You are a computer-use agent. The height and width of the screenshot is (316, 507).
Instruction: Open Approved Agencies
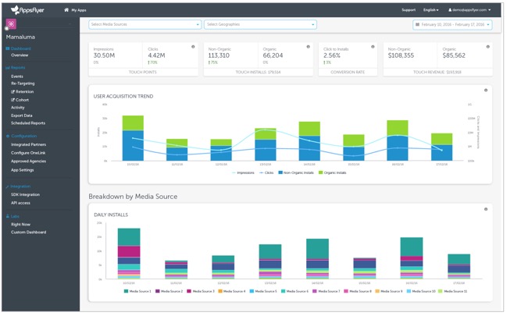(x=28, y=162)
